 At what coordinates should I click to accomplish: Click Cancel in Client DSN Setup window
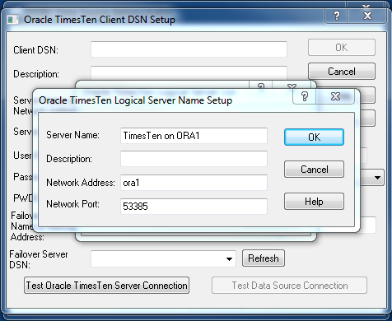[342, 72]
